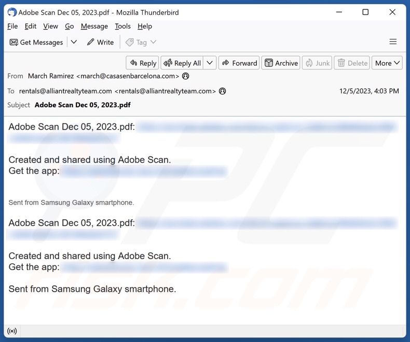The image size is (410, 342).
Task: Forward this email
Action: click(239, 63)
